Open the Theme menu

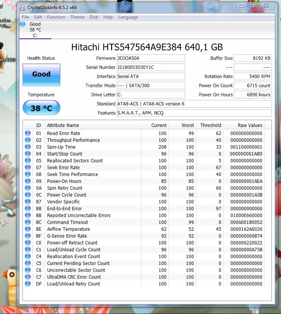tap(77, 17)
